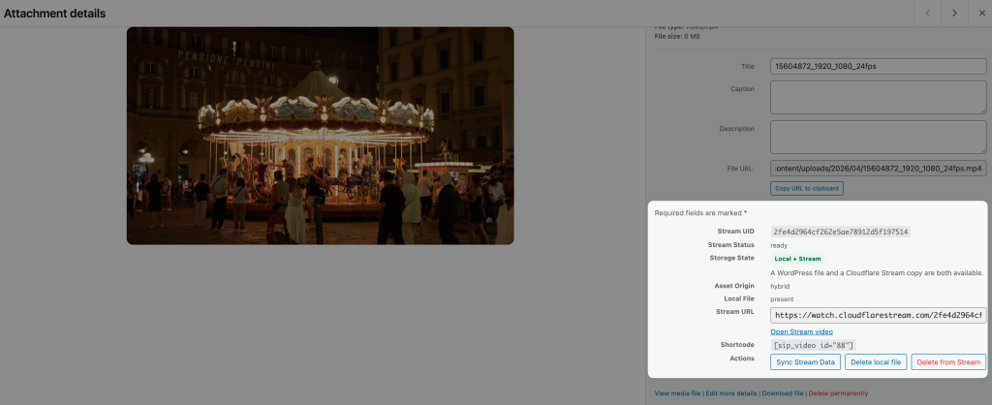Click into the Caption text box
Image resolution: width=992 pixels, height=405 pixels.
point(878,97)
